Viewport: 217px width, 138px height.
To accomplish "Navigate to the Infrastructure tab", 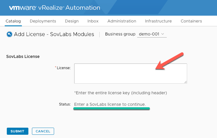I will (x=158, y=21).
